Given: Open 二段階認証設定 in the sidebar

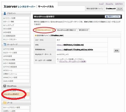Looking at the screenshot, I should [x=16, y=36].
